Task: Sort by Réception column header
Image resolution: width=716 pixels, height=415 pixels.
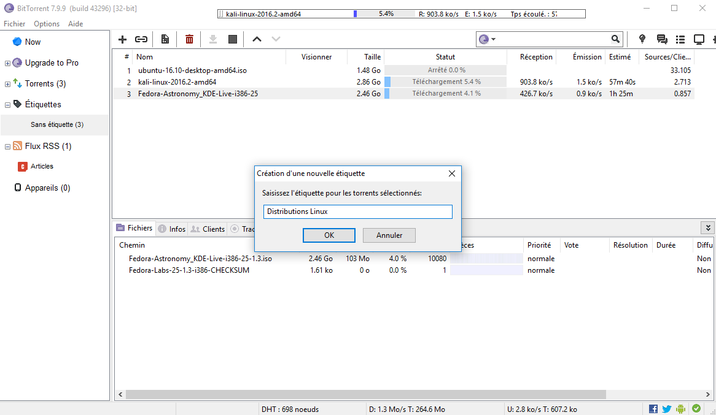Action: 531,57
